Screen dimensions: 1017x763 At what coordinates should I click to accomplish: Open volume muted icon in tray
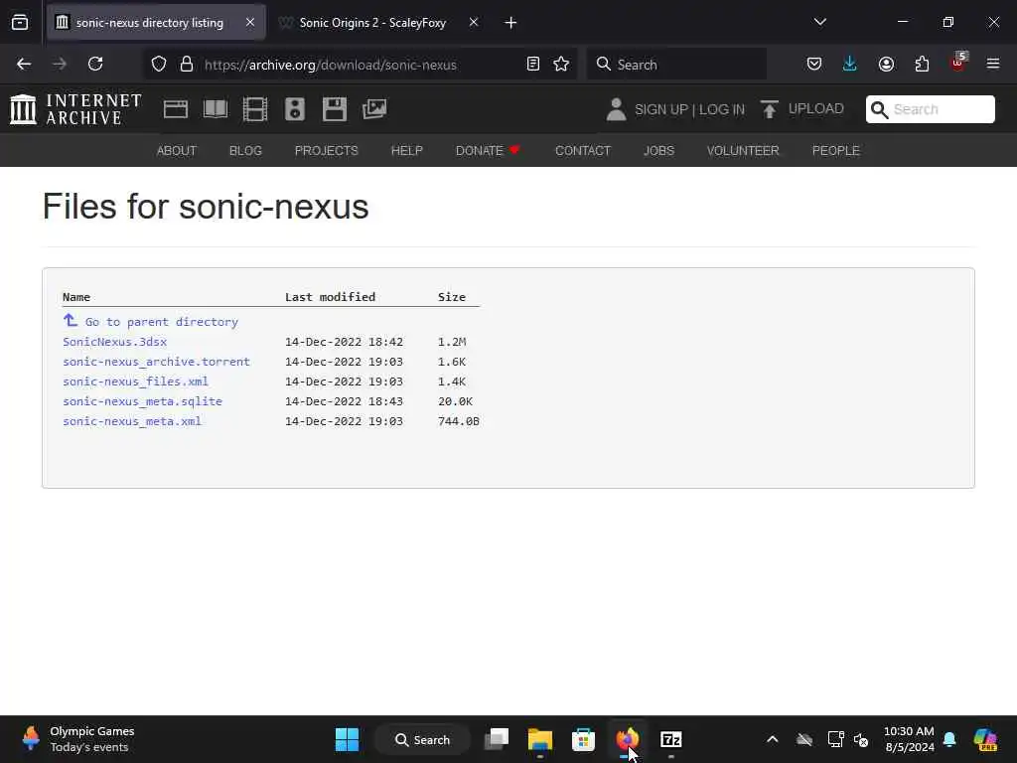coord(861,739)
